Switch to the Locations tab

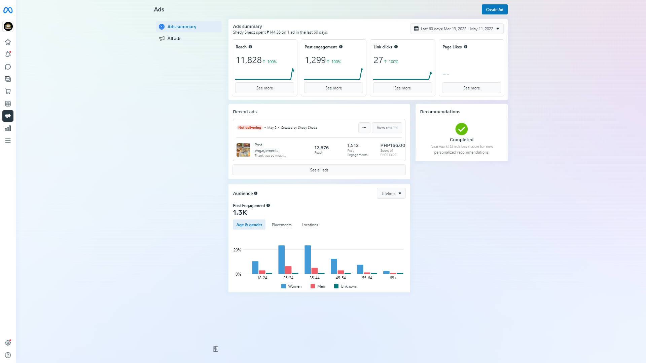tap(310, 225)
